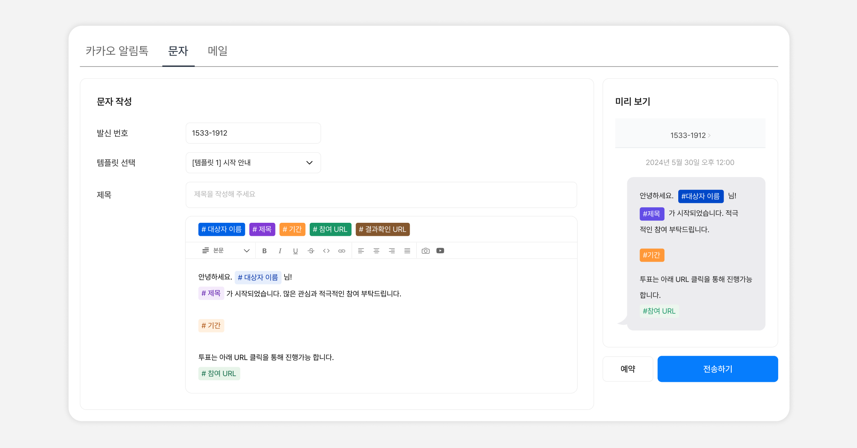The image size is (857, 448).
Task: Insert code block with code icon
Action: point(326,251)
